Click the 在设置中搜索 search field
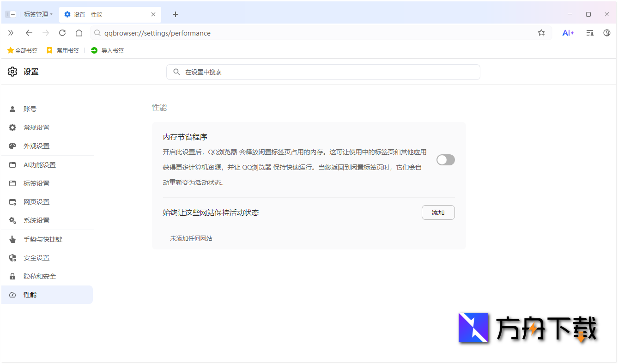 323,72
